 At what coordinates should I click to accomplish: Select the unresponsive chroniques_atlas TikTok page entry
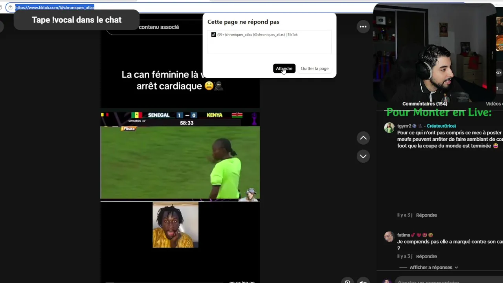(x=269, y=35)
